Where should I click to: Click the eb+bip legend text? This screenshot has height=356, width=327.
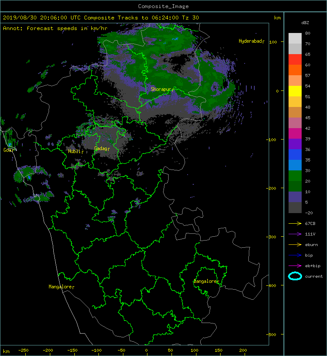pyautogui.click(x=313, y=266)
